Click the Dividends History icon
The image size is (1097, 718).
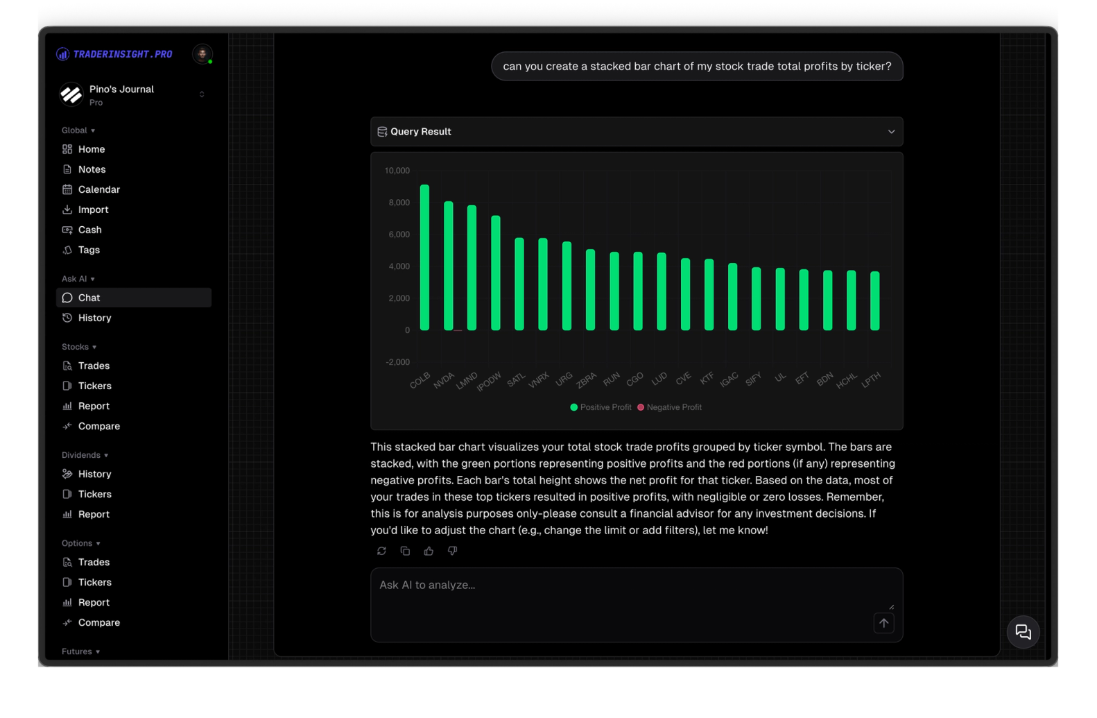tap(67, 474)
